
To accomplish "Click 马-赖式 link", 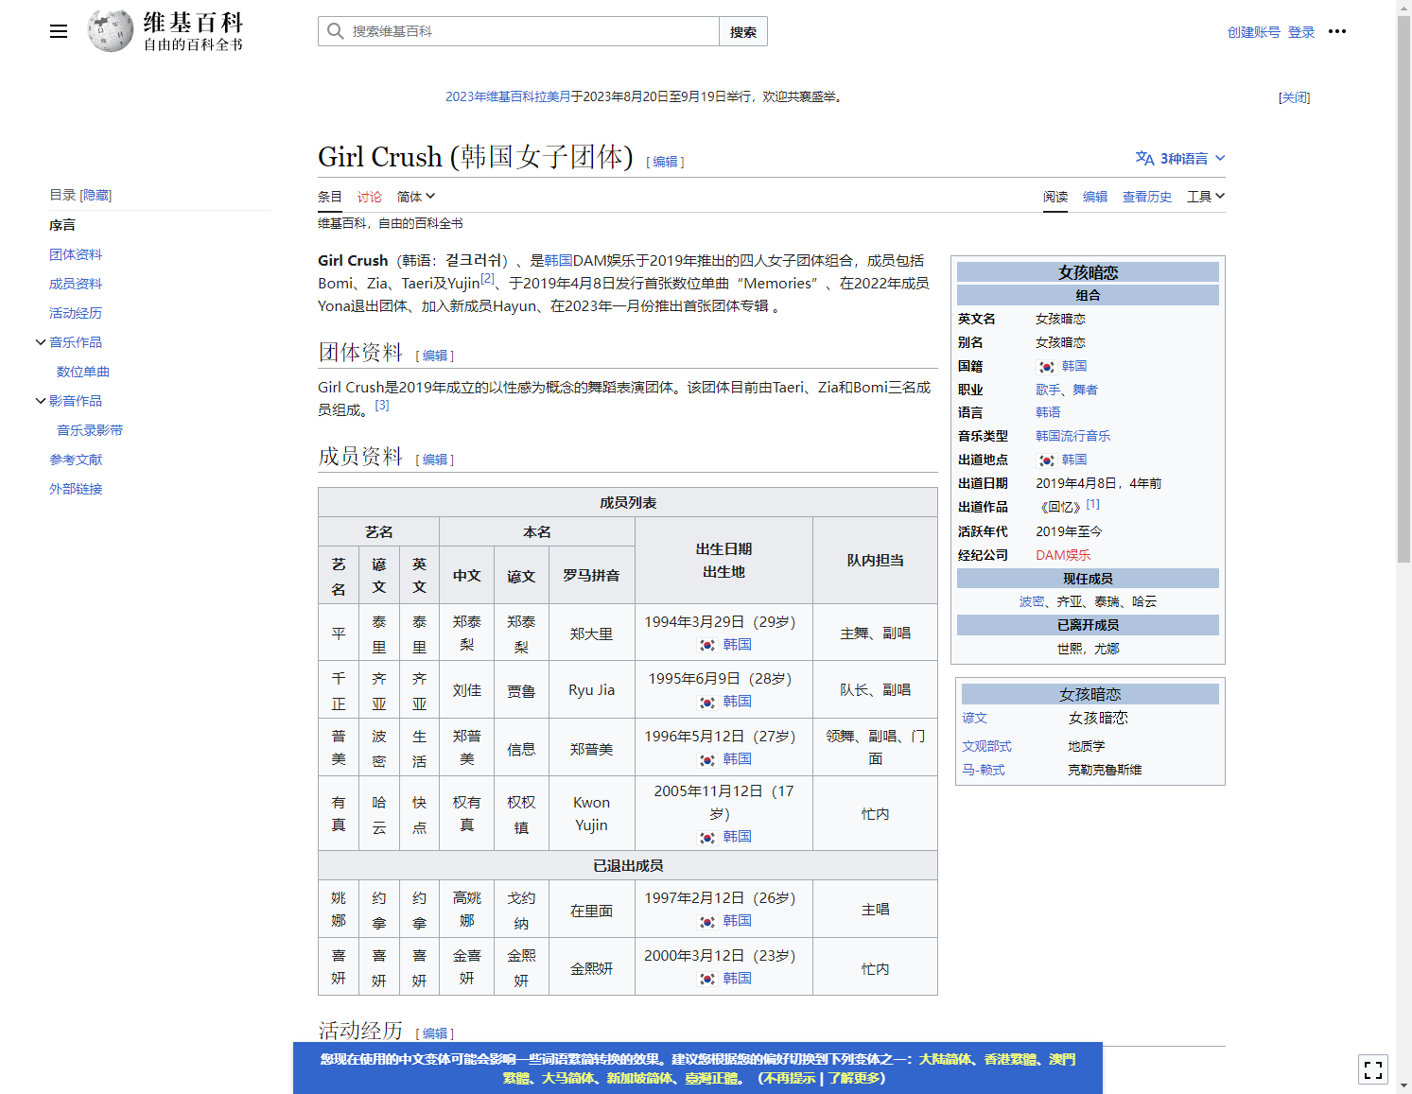I will [x=984, y=770].
